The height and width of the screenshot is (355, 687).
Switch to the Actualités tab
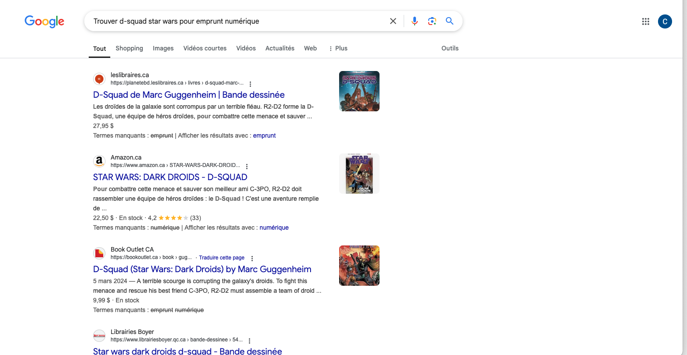(280, 48)
